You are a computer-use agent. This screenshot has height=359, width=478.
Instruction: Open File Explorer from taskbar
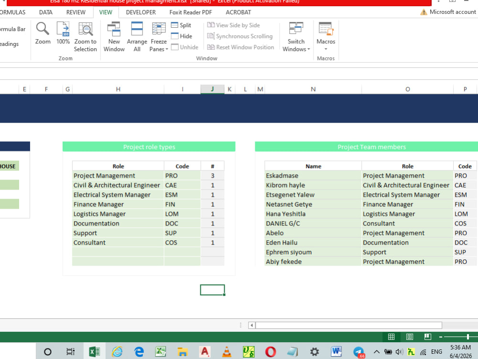pyautogui.click(x=182, y=352)
